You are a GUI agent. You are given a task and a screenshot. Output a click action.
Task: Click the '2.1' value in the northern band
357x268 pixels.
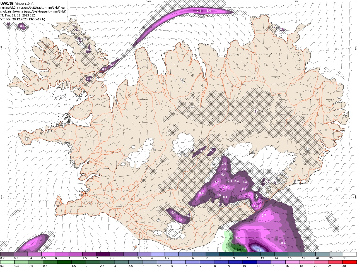click(x=199, y=11)
